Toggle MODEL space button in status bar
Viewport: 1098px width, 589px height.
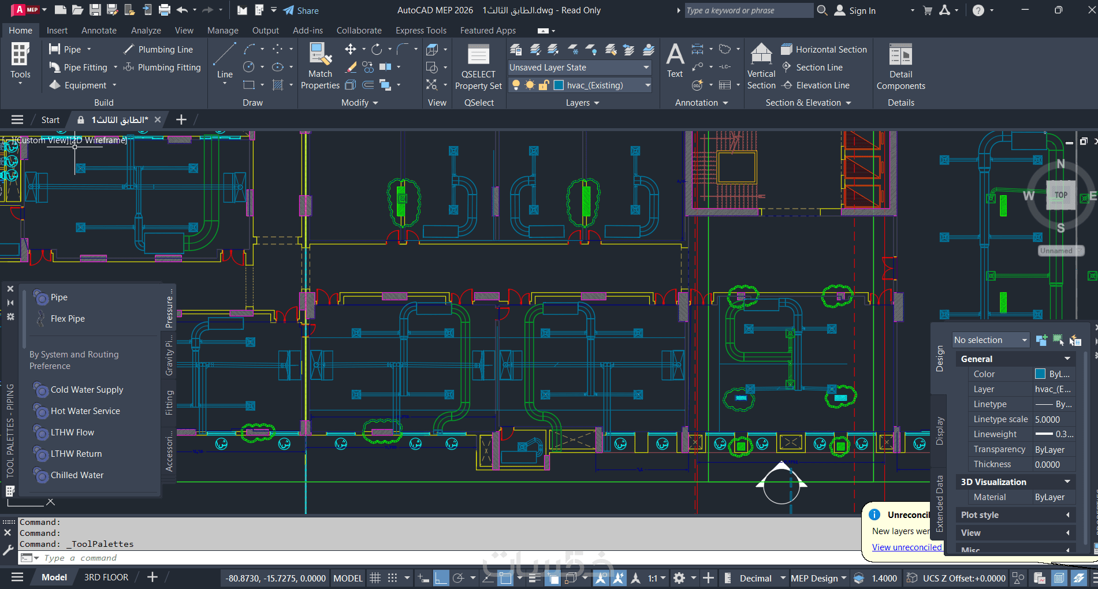(348, 577)
